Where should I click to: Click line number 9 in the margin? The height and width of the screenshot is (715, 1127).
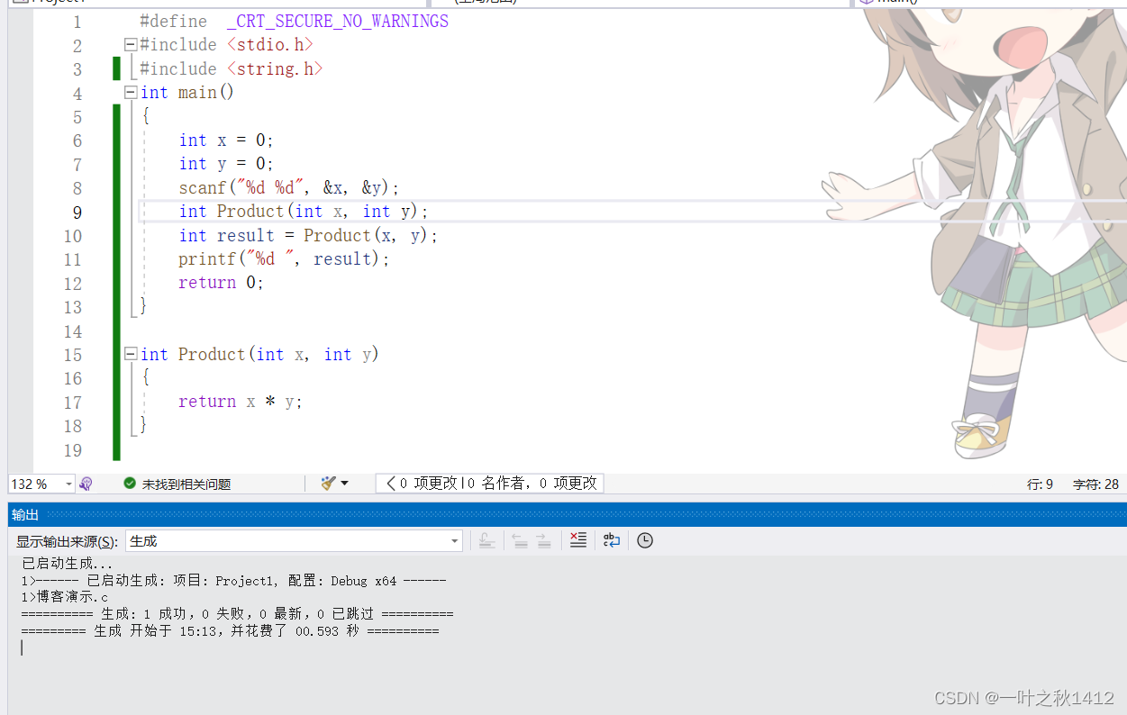tap(76, 213)
